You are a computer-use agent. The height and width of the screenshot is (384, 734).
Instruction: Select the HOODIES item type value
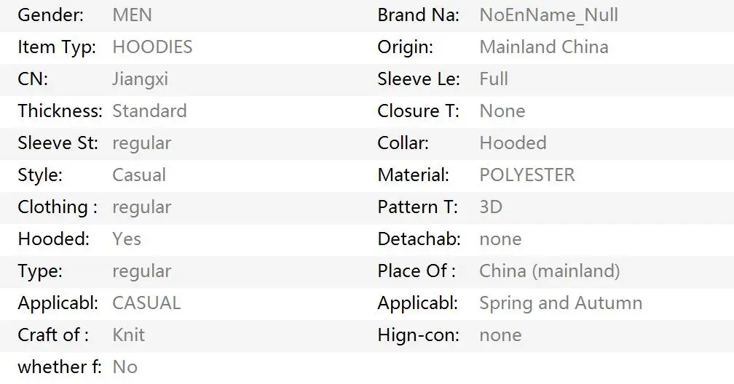(x=152, y=47)
